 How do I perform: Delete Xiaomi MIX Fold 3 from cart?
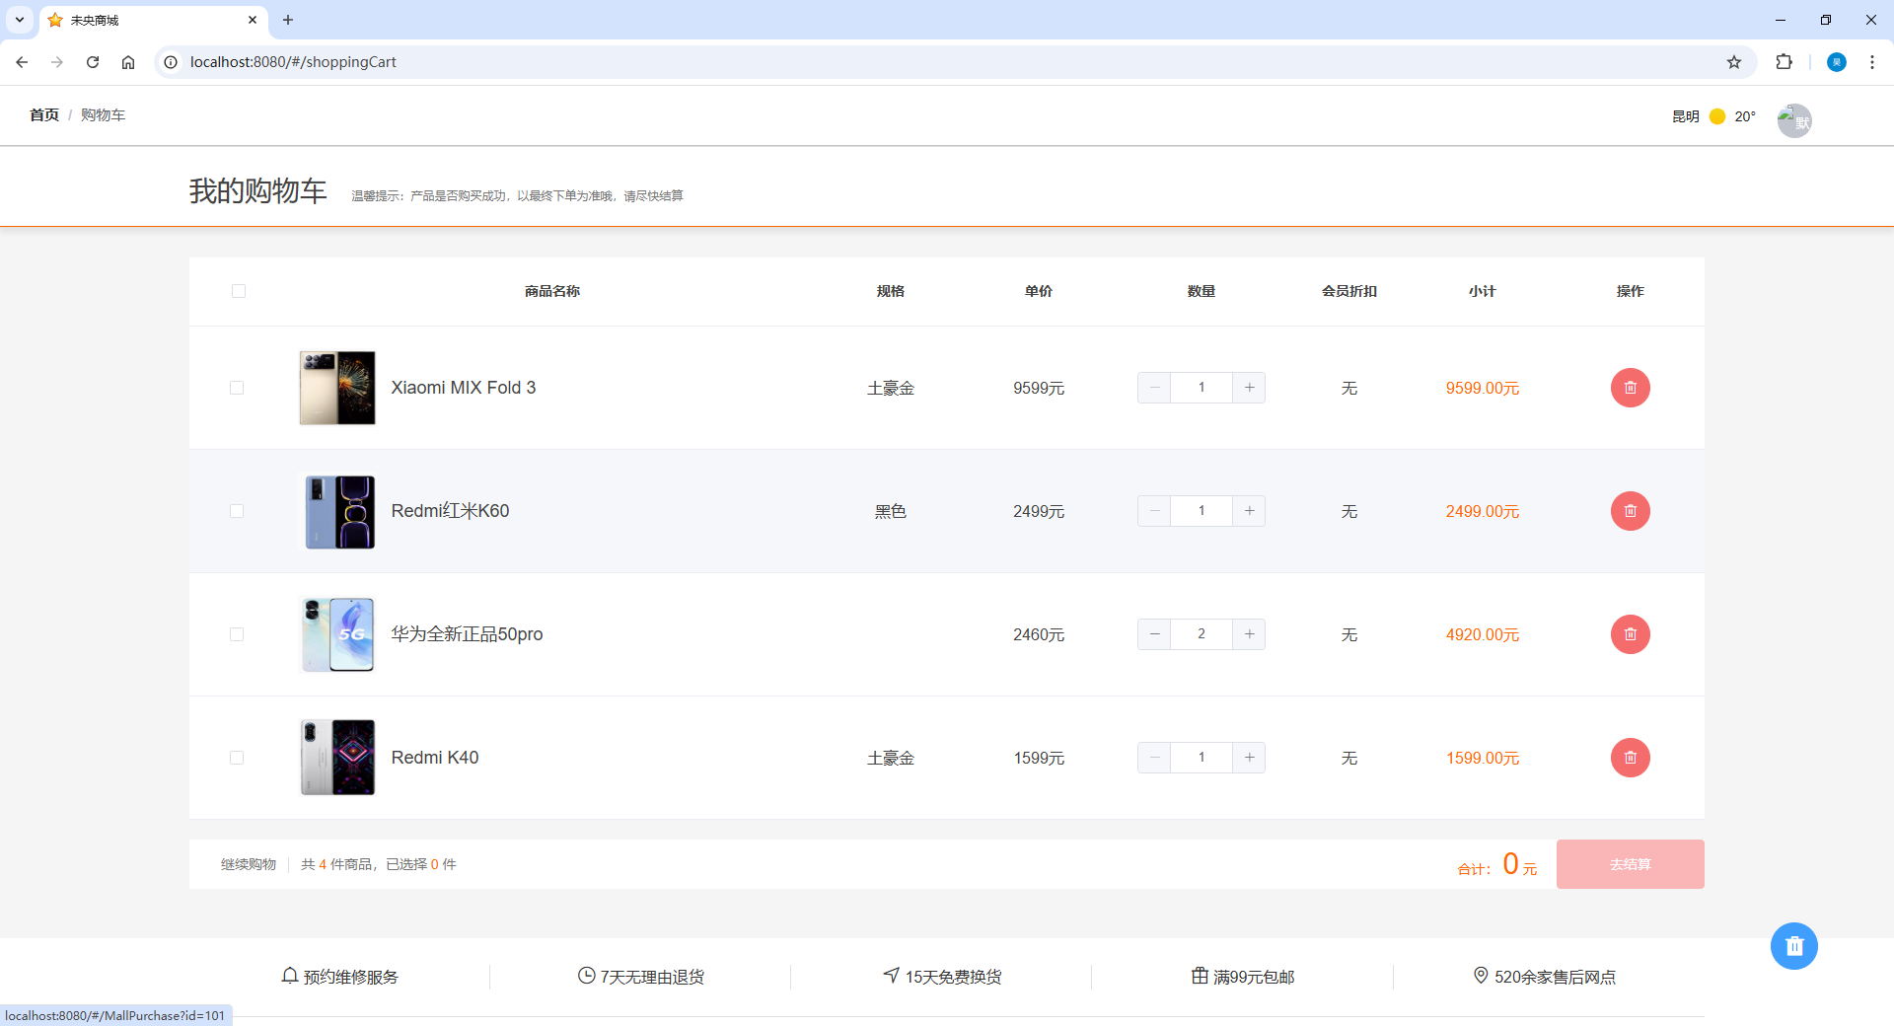point(1630,388)
